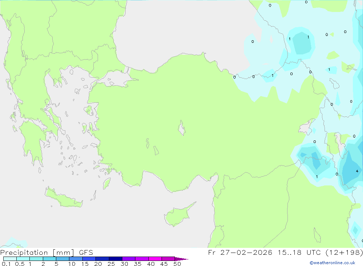Select the 45–50 mm dark magenta legend swatch
Viewport: 363px width, 266px height.
168,259
